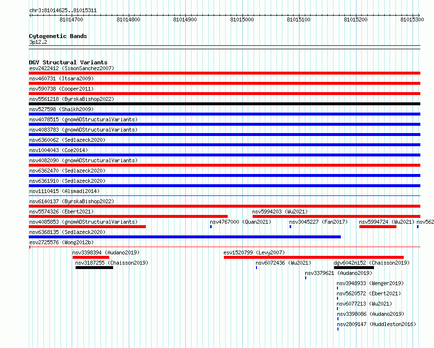Select the blue bar under nsv6368135
The width and height of the screenshot is (434, 348).
point(185,237)
